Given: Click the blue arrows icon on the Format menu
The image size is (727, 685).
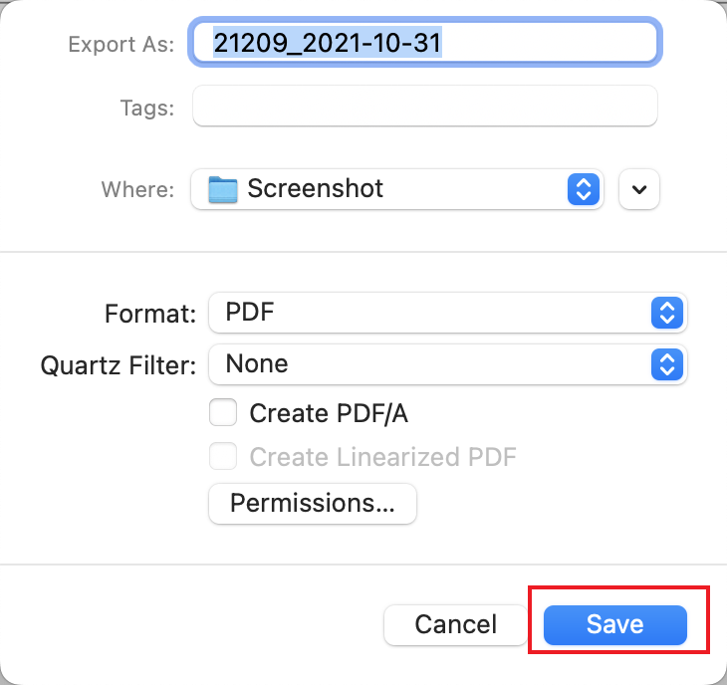Looking at the screenshot, I should pyautogui.click(x=665, y=314).
